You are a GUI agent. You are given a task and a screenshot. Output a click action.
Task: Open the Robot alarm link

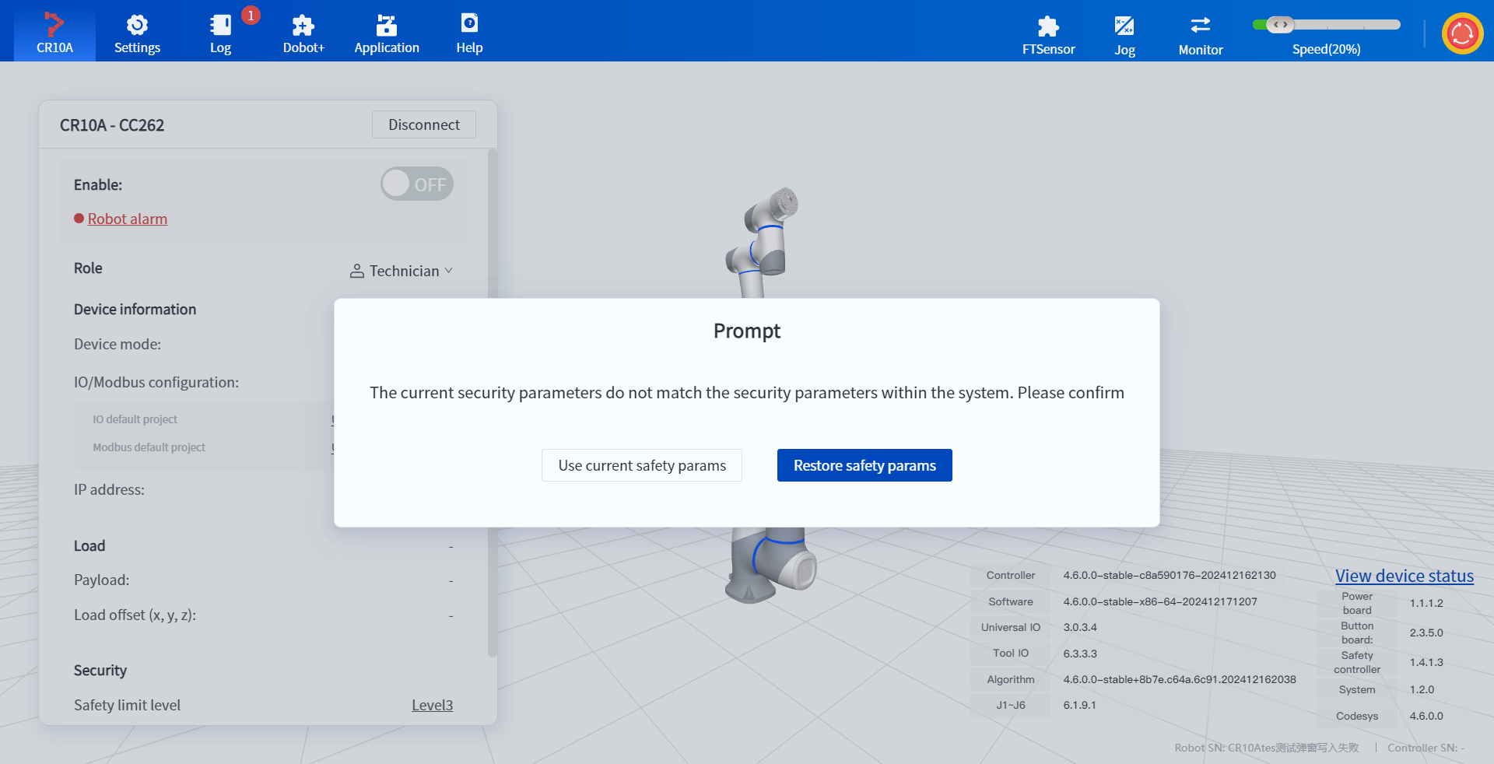pos(128,219)
